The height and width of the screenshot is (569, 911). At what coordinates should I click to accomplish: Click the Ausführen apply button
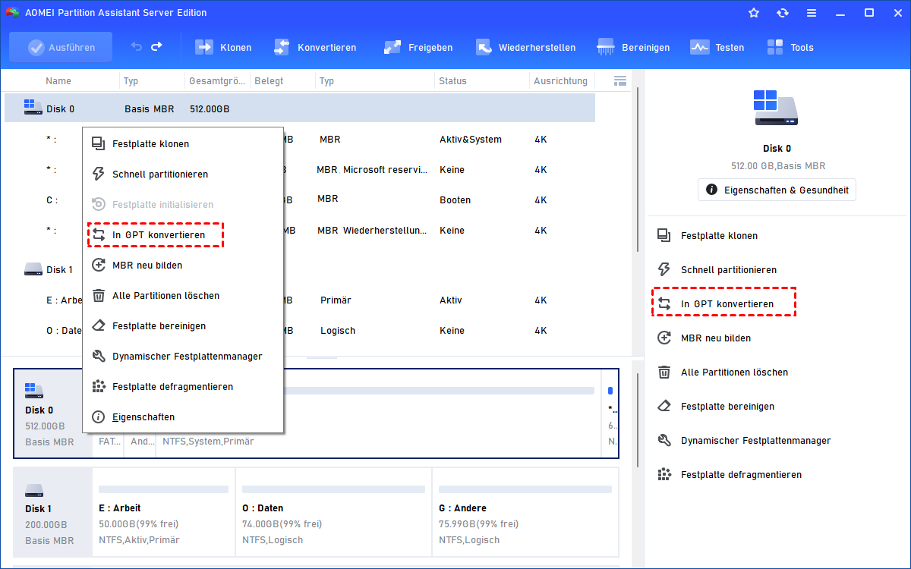click(61, 47)
